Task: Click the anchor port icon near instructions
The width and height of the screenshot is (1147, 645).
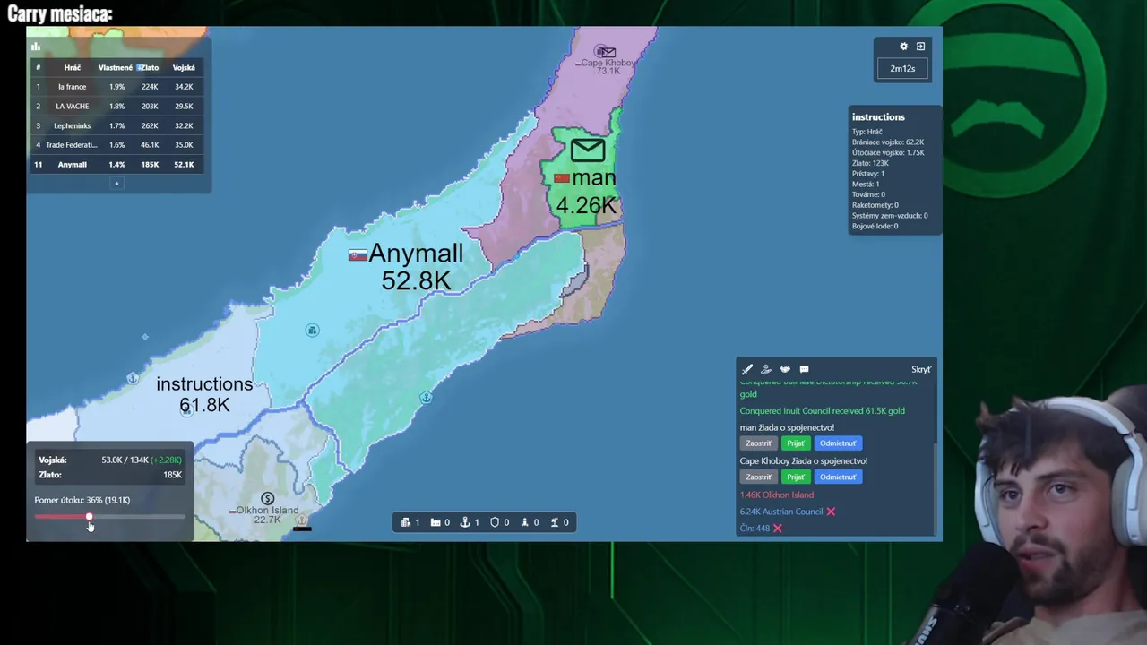Action: coord(133,378)
